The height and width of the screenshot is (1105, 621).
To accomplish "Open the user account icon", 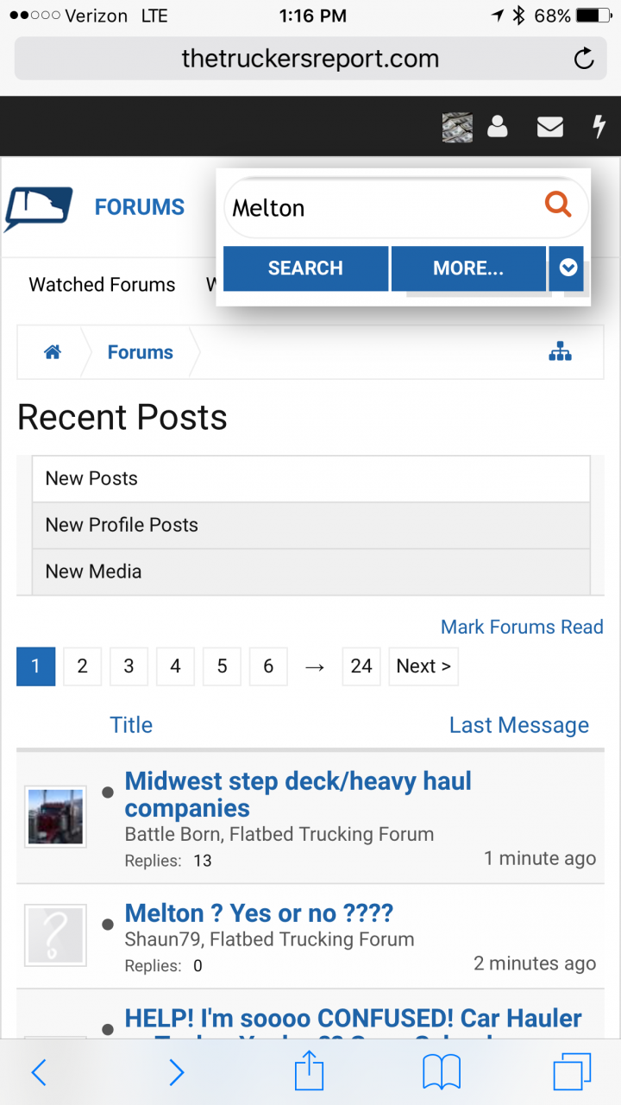I will [x=498, y=127].
